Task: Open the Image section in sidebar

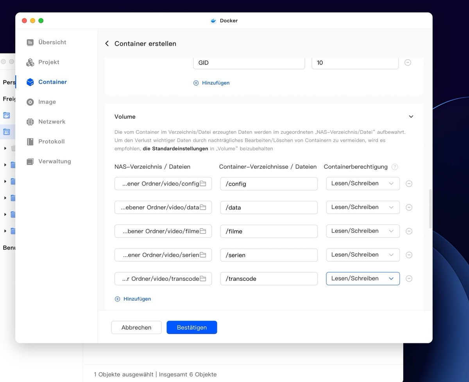Action: [47, 102]
